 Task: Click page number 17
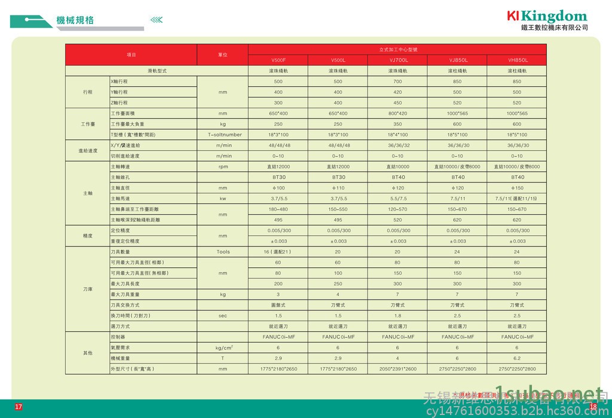(19, 407)
